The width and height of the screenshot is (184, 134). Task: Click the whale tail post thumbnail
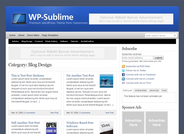(x=106, y=81)
